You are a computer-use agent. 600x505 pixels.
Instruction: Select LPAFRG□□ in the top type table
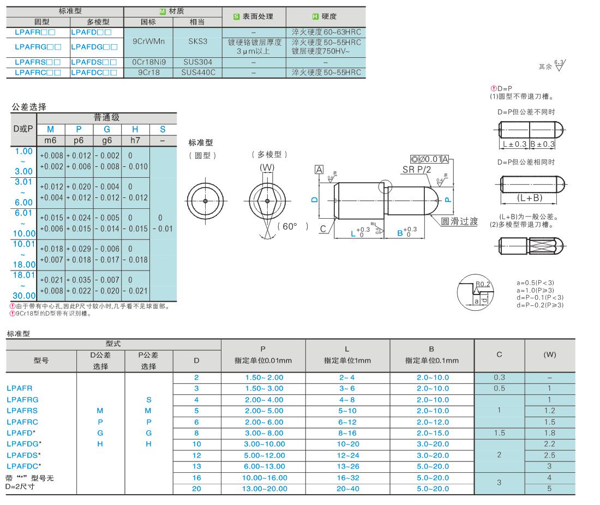[x=38, y=47]
